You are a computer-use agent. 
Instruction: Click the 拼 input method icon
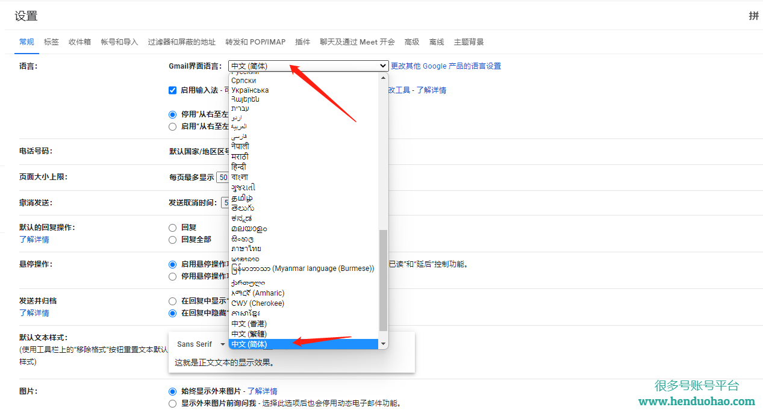753,16
